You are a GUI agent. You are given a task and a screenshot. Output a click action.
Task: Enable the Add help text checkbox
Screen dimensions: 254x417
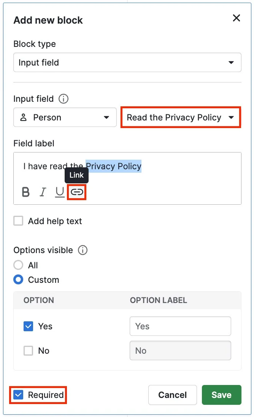pyautogui.click(x=18, y=221)
